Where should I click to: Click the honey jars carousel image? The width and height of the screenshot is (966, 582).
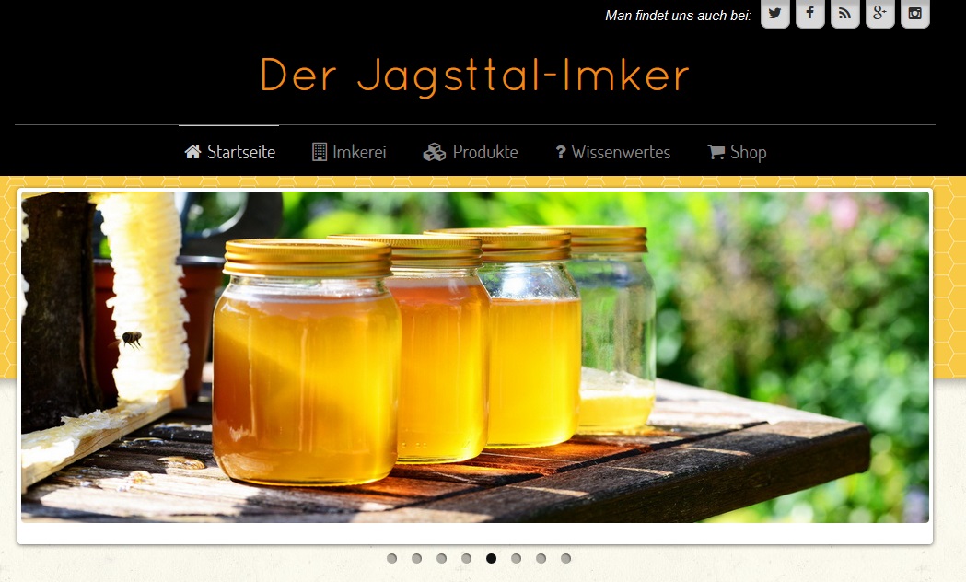[x=474, y=359]
